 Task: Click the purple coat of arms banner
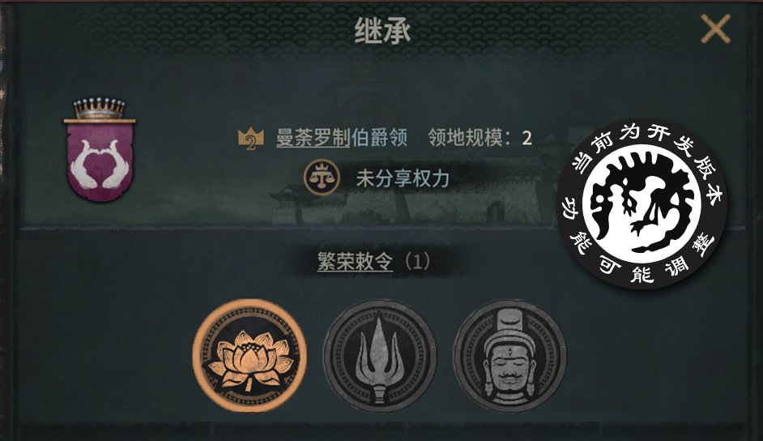[100, 161]
